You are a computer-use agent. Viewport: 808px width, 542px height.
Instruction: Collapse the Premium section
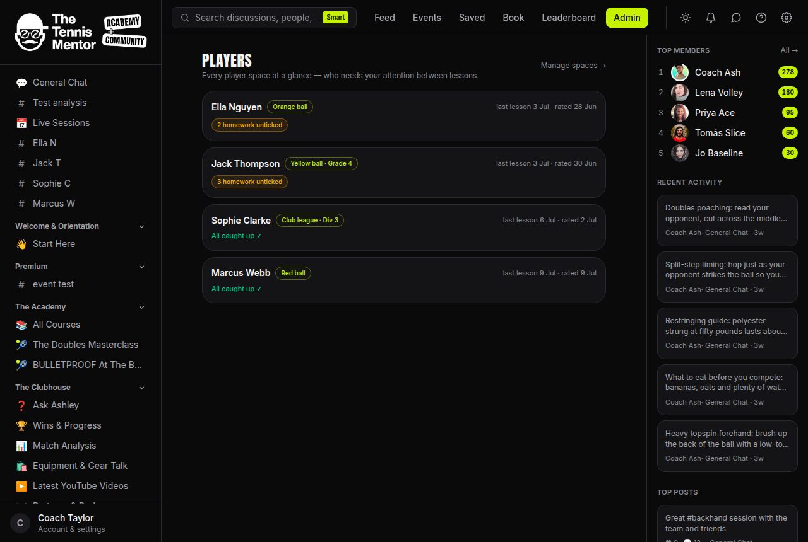(141, 267)
